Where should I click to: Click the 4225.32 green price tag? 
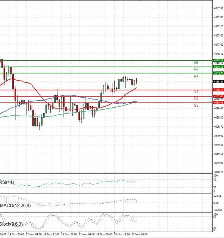click(218, 60)
